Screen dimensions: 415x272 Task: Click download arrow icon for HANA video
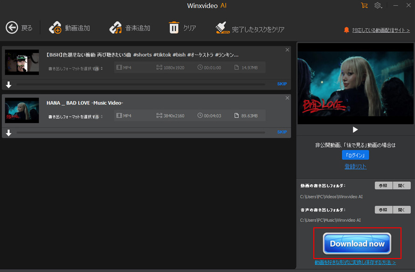tap(8, 133)
